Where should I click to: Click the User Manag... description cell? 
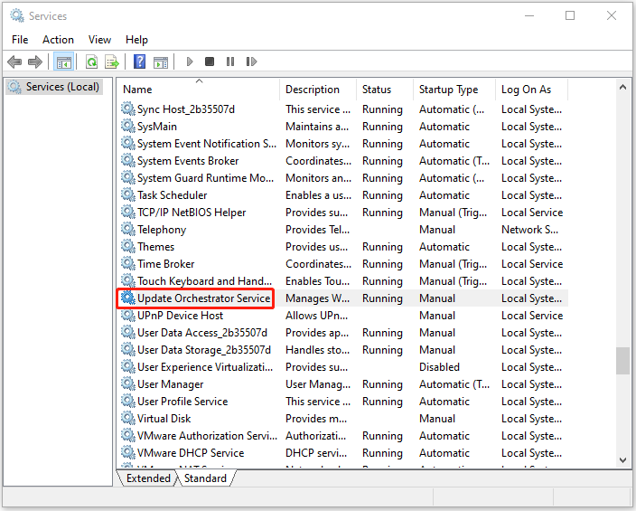tap(318, 383)
